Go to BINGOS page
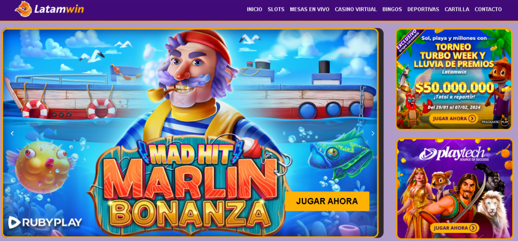This screenshot has width=518, height=241. click(392, 9)
